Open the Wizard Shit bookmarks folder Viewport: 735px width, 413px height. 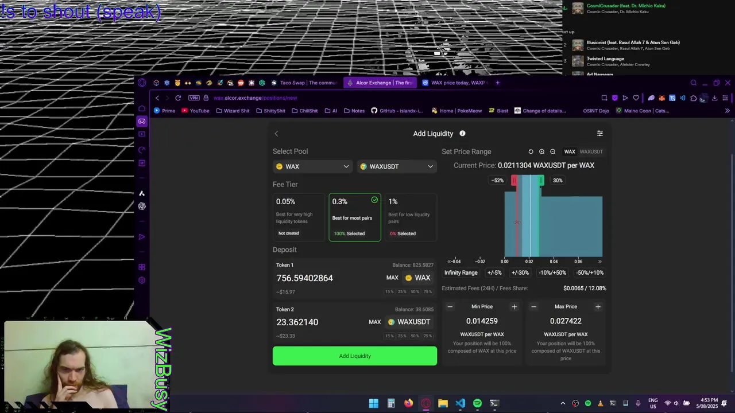(233, 111)
